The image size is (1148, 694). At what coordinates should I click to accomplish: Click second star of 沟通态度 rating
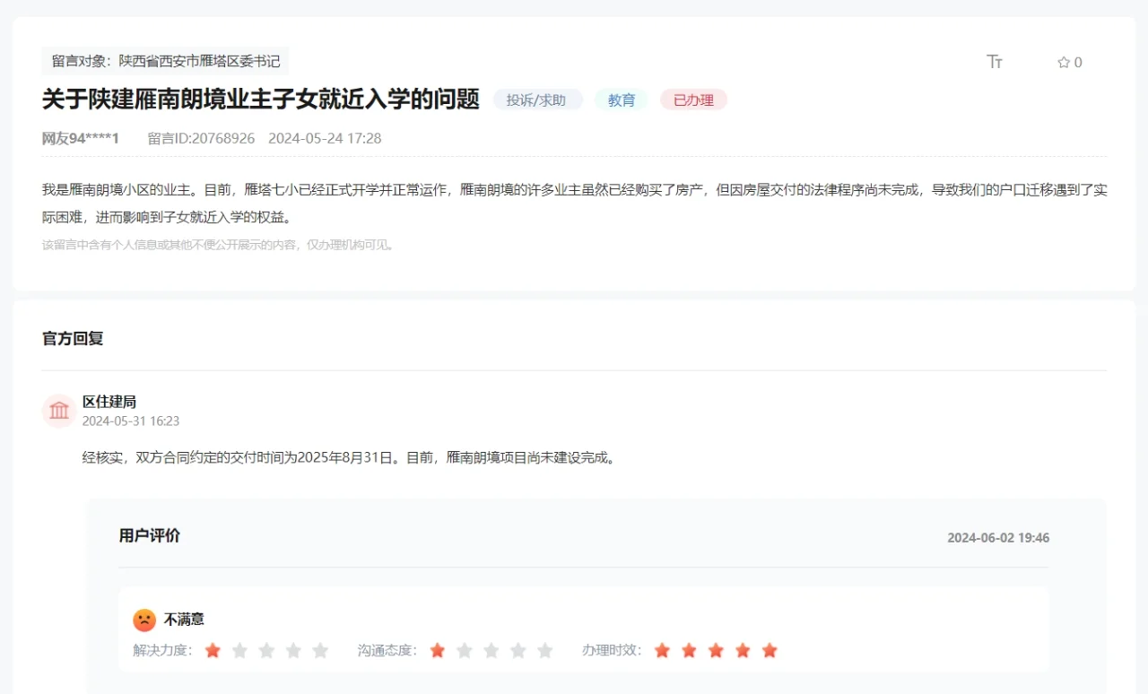click(x=465, y=650)
